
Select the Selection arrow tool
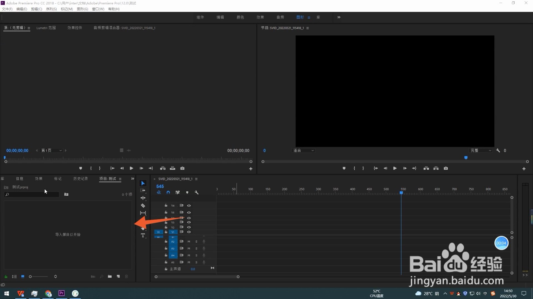tap(143, 183)
